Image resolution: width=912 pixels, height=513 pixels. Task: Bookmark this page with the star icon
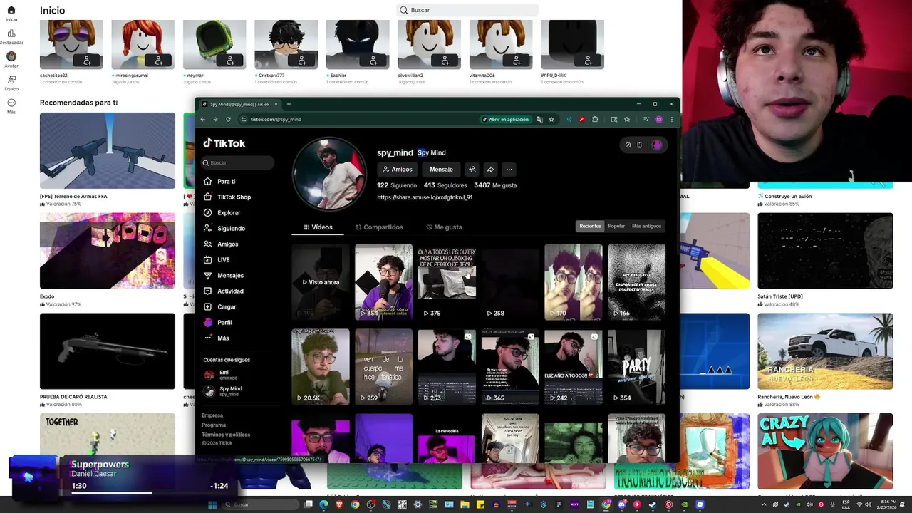(551, 119)
